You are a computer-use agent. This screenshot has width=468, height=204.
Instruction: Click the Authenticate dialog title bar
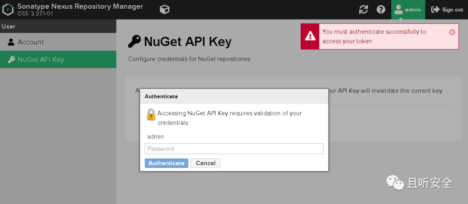pyautogui.click(x=234, y=96)
